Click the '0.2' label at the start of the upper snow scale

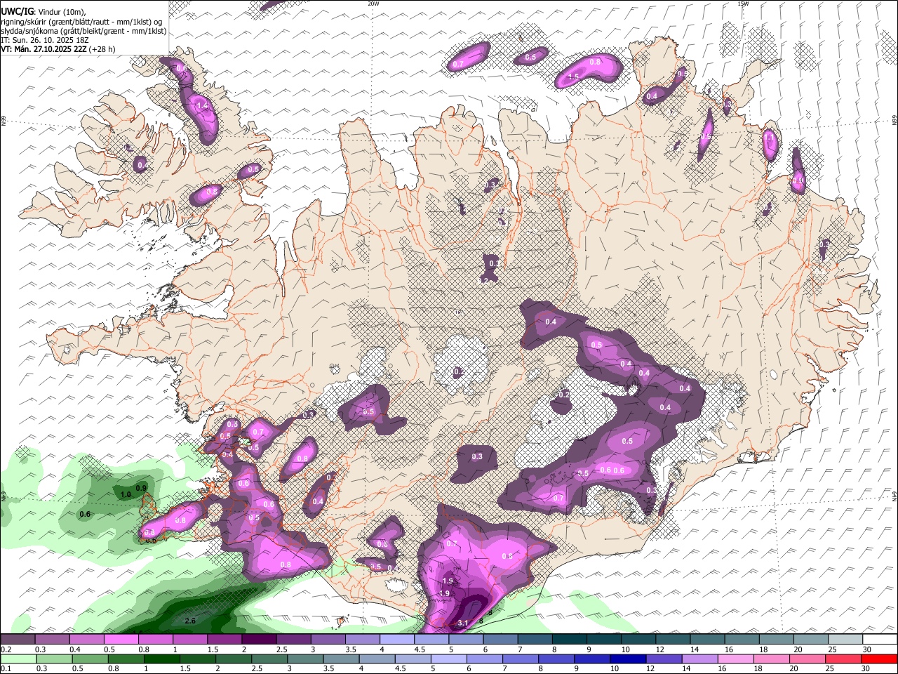(x=5, y=649)
